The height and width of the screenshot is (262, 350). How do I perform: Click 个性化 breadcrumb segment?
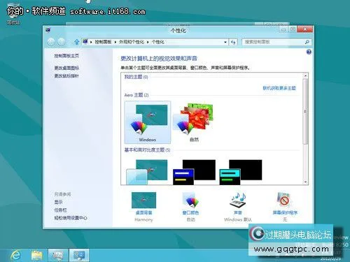click(x=158, y=42)
